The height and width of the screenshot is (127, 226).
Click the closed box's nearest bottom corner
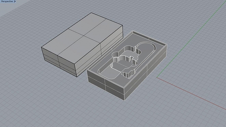pyautogui.click(x=77, y=77)
